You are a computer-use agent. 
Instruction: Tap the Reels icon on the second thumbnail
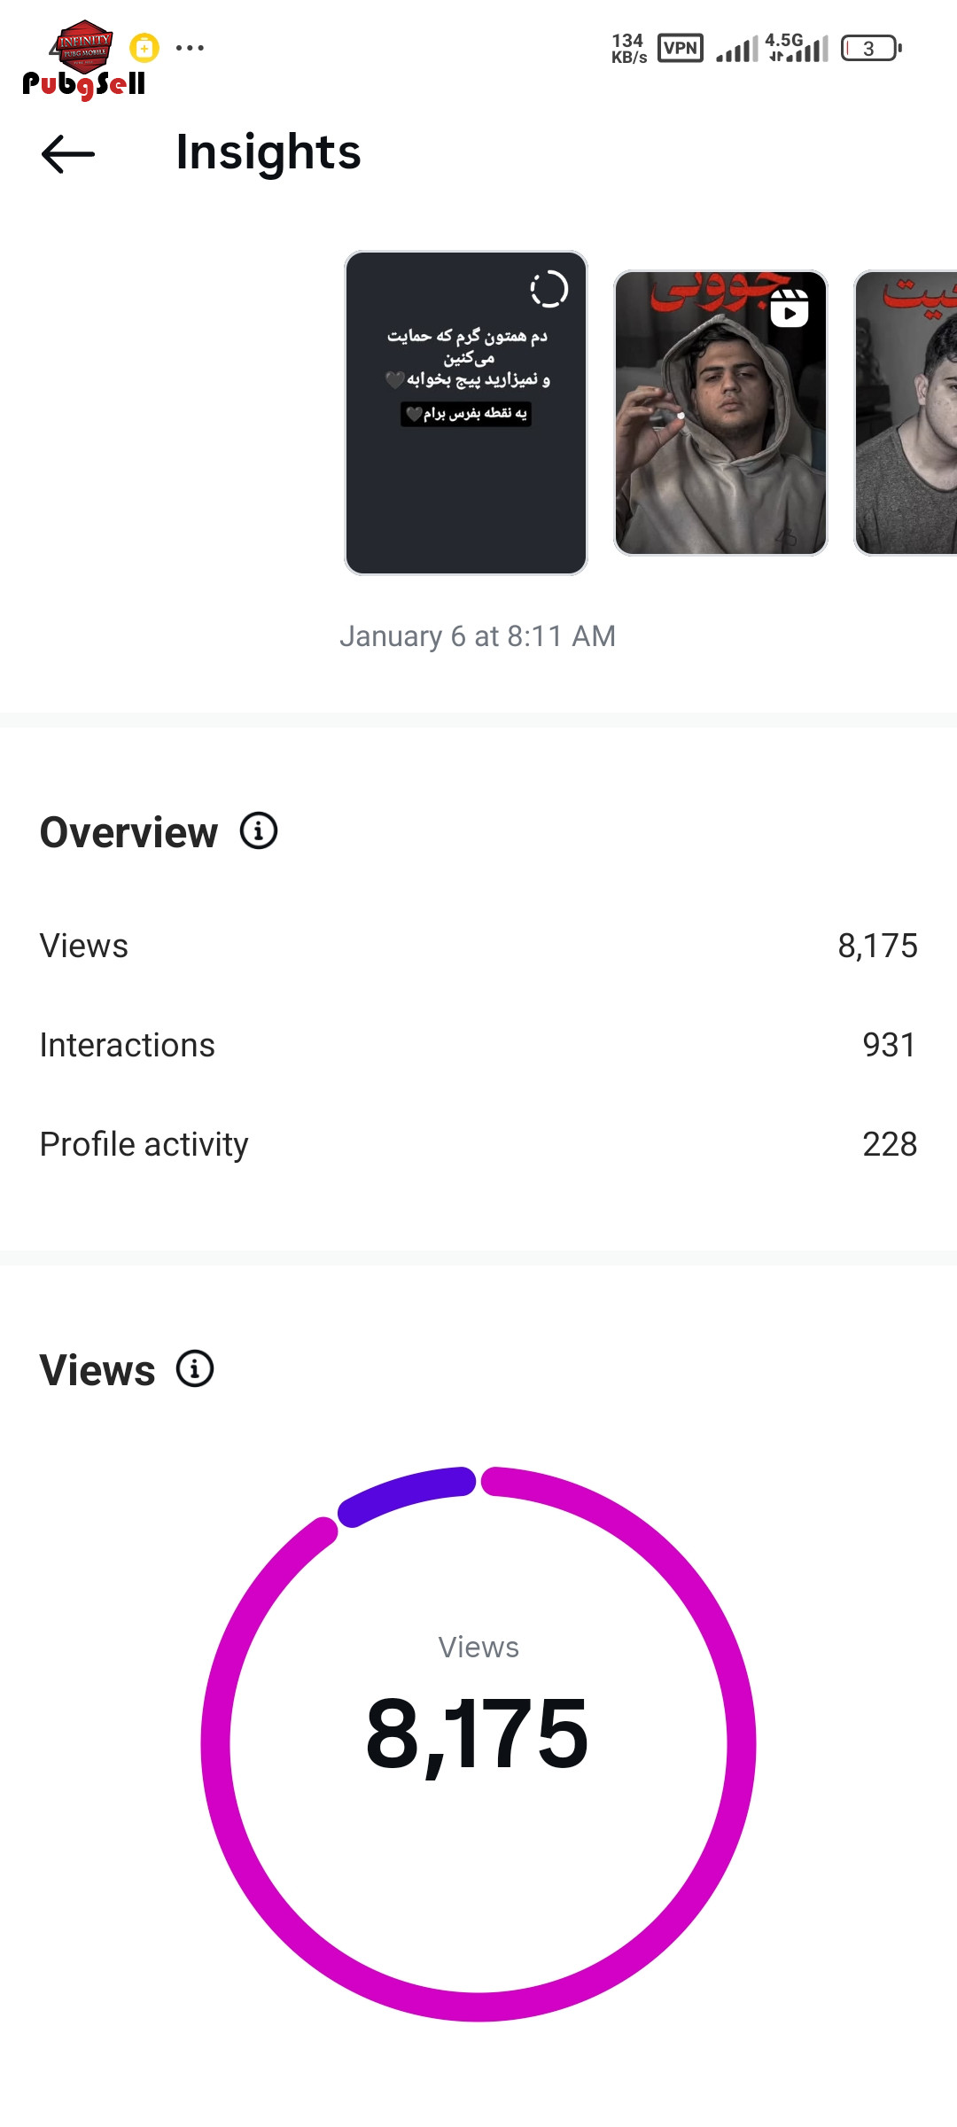789,309
